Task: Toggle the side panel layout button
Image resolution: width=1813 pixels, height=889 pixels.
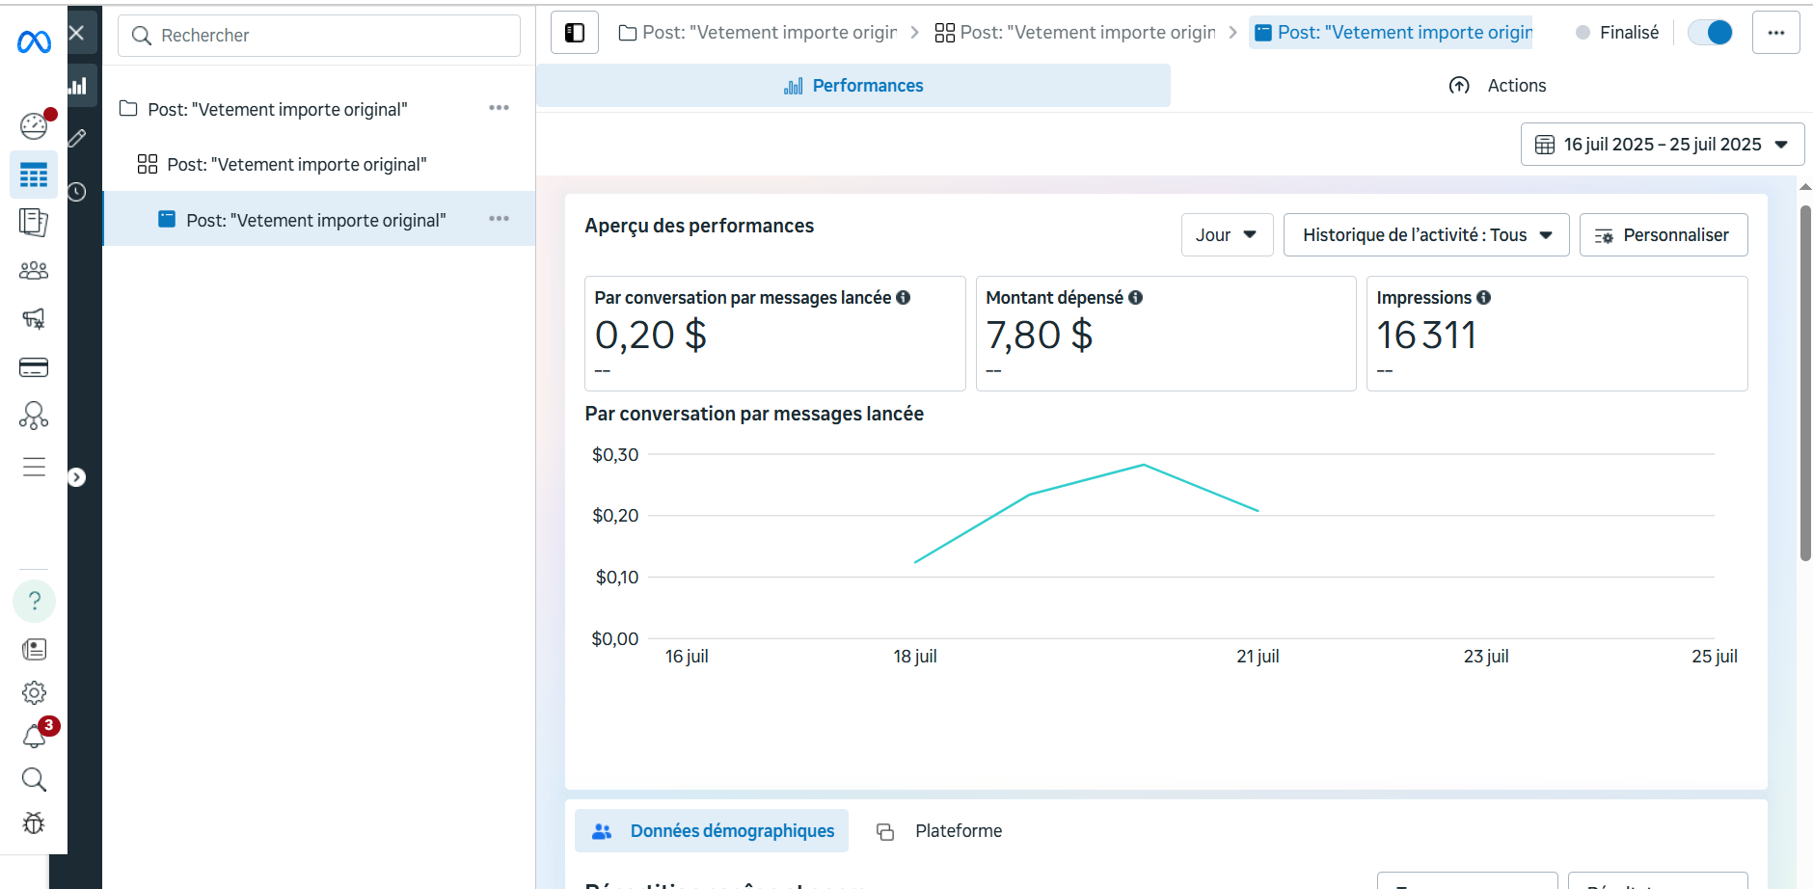Action: click(x=575, y=33)
